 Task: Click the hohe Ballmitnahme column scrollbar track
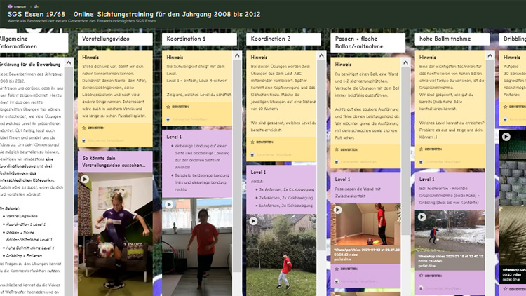[490, 175]
